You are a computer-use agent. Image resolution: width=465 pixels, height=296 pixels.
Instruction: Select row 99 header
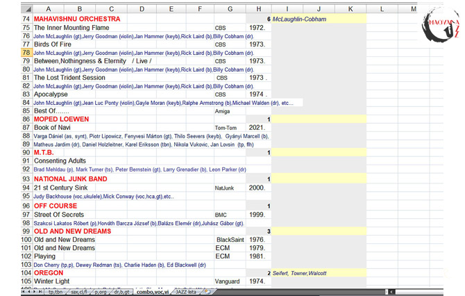coord(26,231)
